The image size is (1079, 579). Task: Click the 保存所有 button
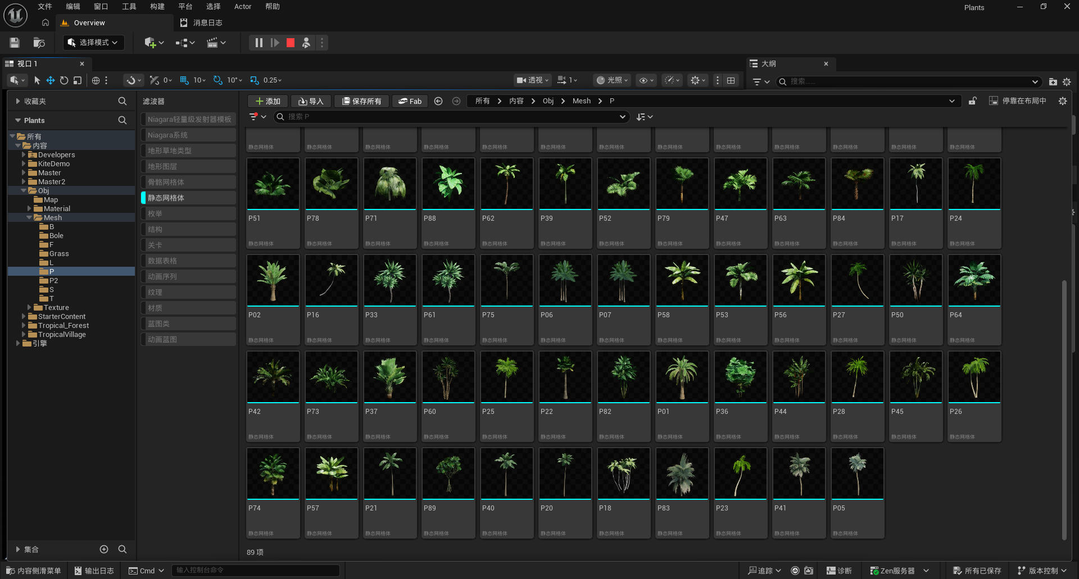click(x=361, y=101)
